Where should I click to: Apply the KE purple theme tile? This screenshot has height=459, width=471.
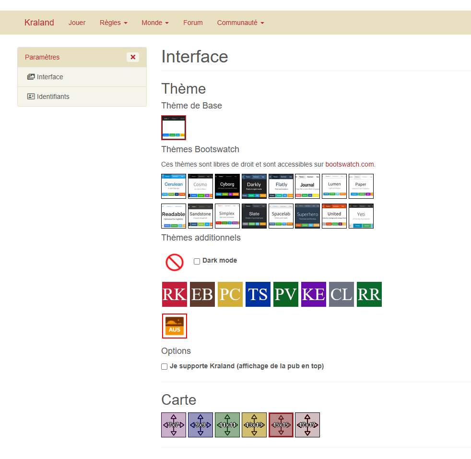(x=314, y=294)
